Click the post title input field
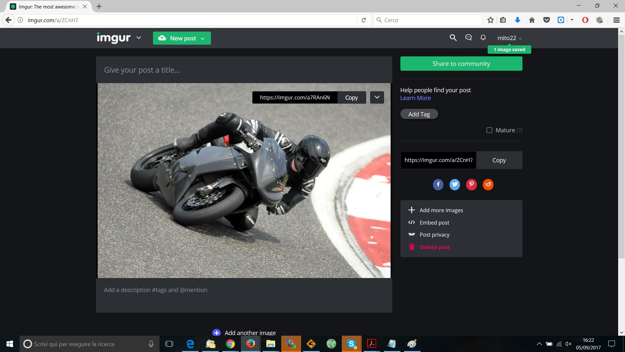Viewport: 625px width, 352px height. click(244, 70)
